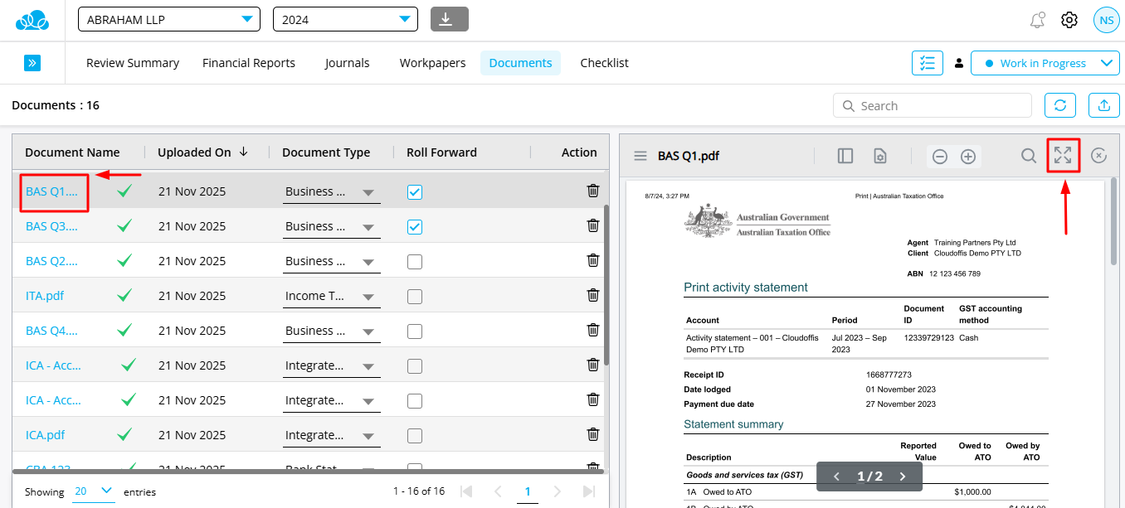1125x508 pixels.
Task: Refresh the documents list
Action: (1060, 105)
